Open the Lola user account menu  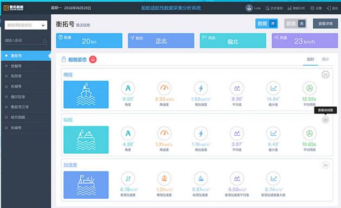point(253,8)
